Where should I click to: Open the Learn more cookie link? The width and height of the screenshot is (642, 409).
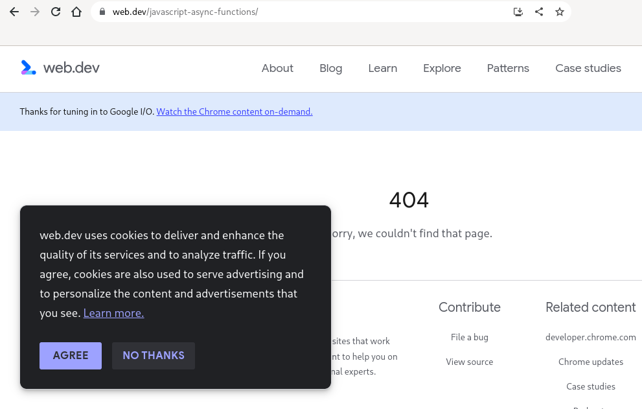[x=113, y=312]
